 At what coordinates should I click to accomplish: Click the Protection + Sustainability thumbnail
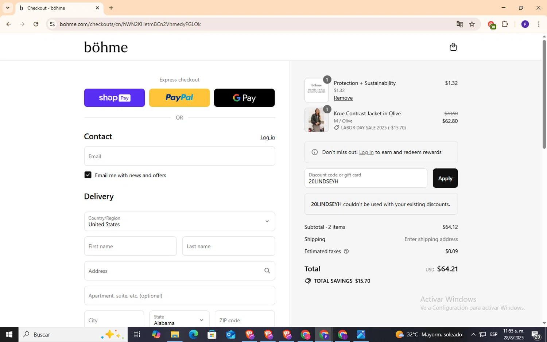pyautogui.click(x=317, y=90)
